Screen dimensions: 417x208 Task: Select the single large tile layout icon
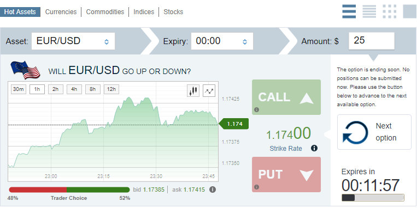[x=409, y=11]
